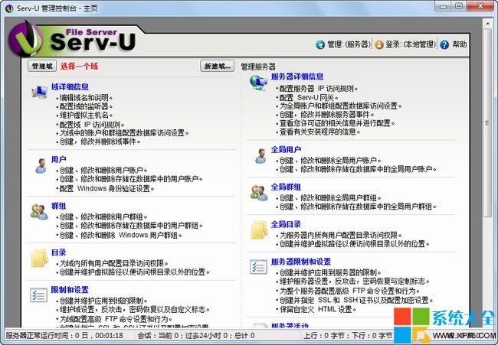
Task: Open the 全局用户 heading link
Action: click(286, 149)
